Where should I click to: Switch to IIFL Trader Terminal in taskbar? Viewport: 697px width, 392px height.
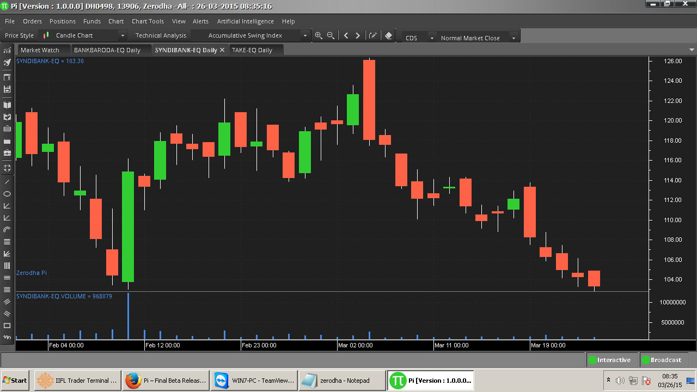coord(76,380)
